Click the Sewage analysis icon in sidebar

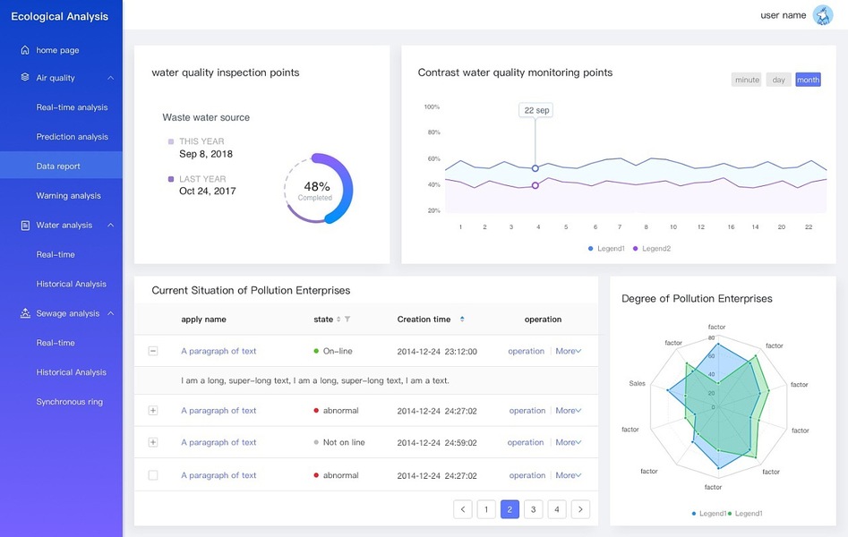tap(25, 314)
